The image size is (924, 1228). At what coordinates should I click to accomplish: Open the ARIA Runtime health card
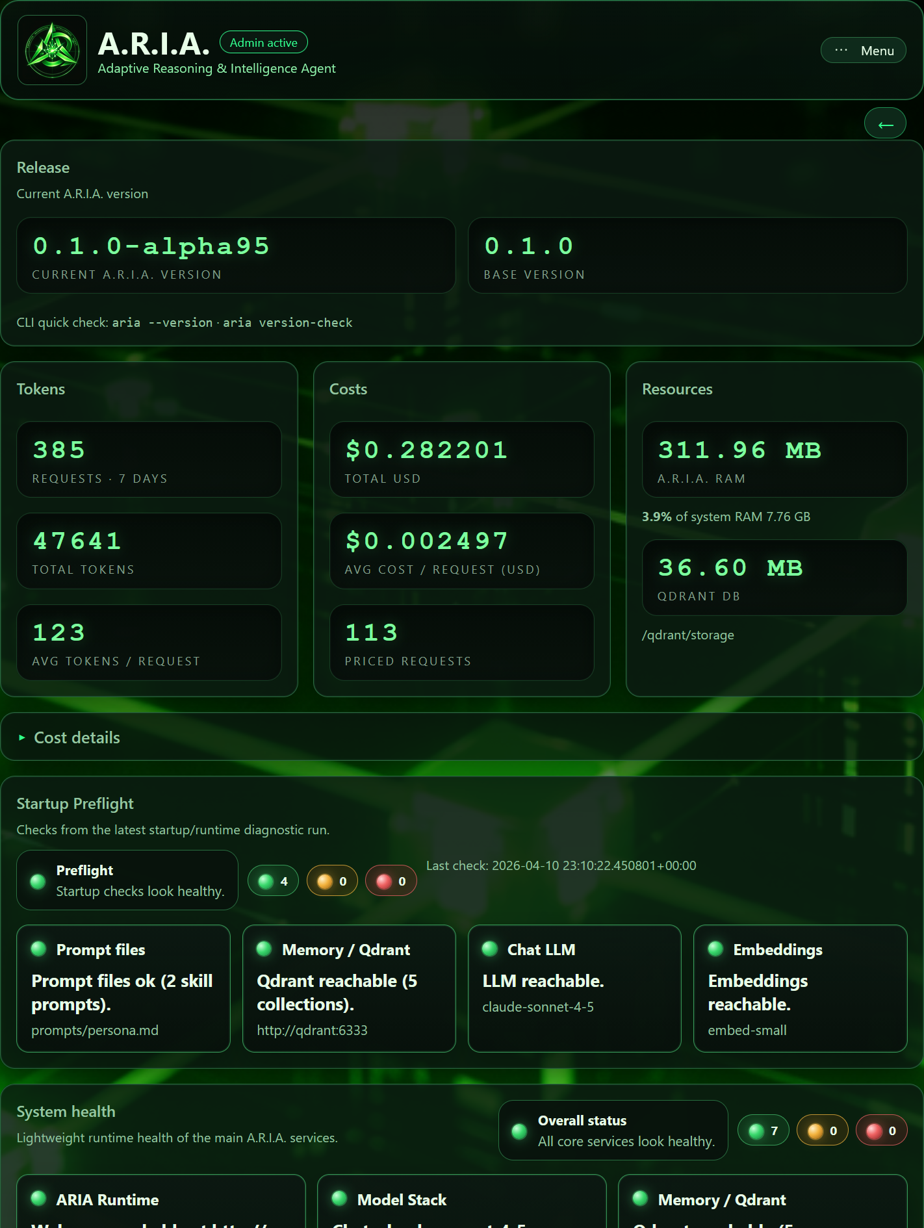point(161,1200)
